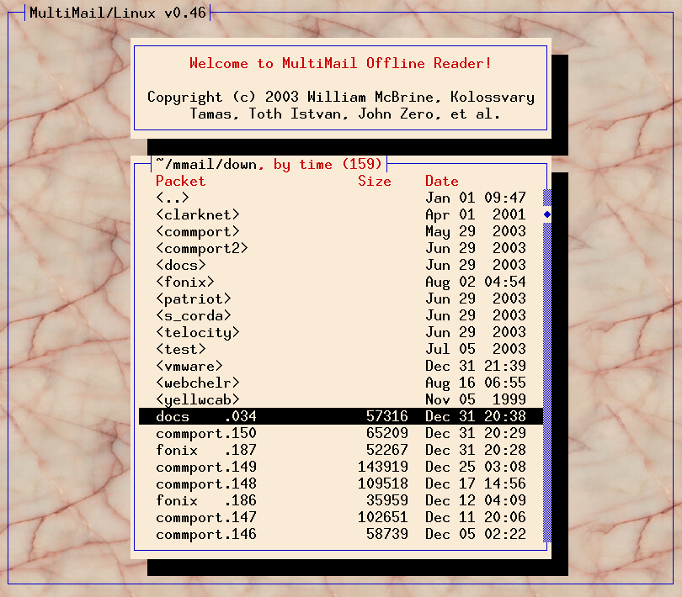The image size is (682, 597).
Task: Select the highlighted docs .034 packet
Action: coord(206,416)
